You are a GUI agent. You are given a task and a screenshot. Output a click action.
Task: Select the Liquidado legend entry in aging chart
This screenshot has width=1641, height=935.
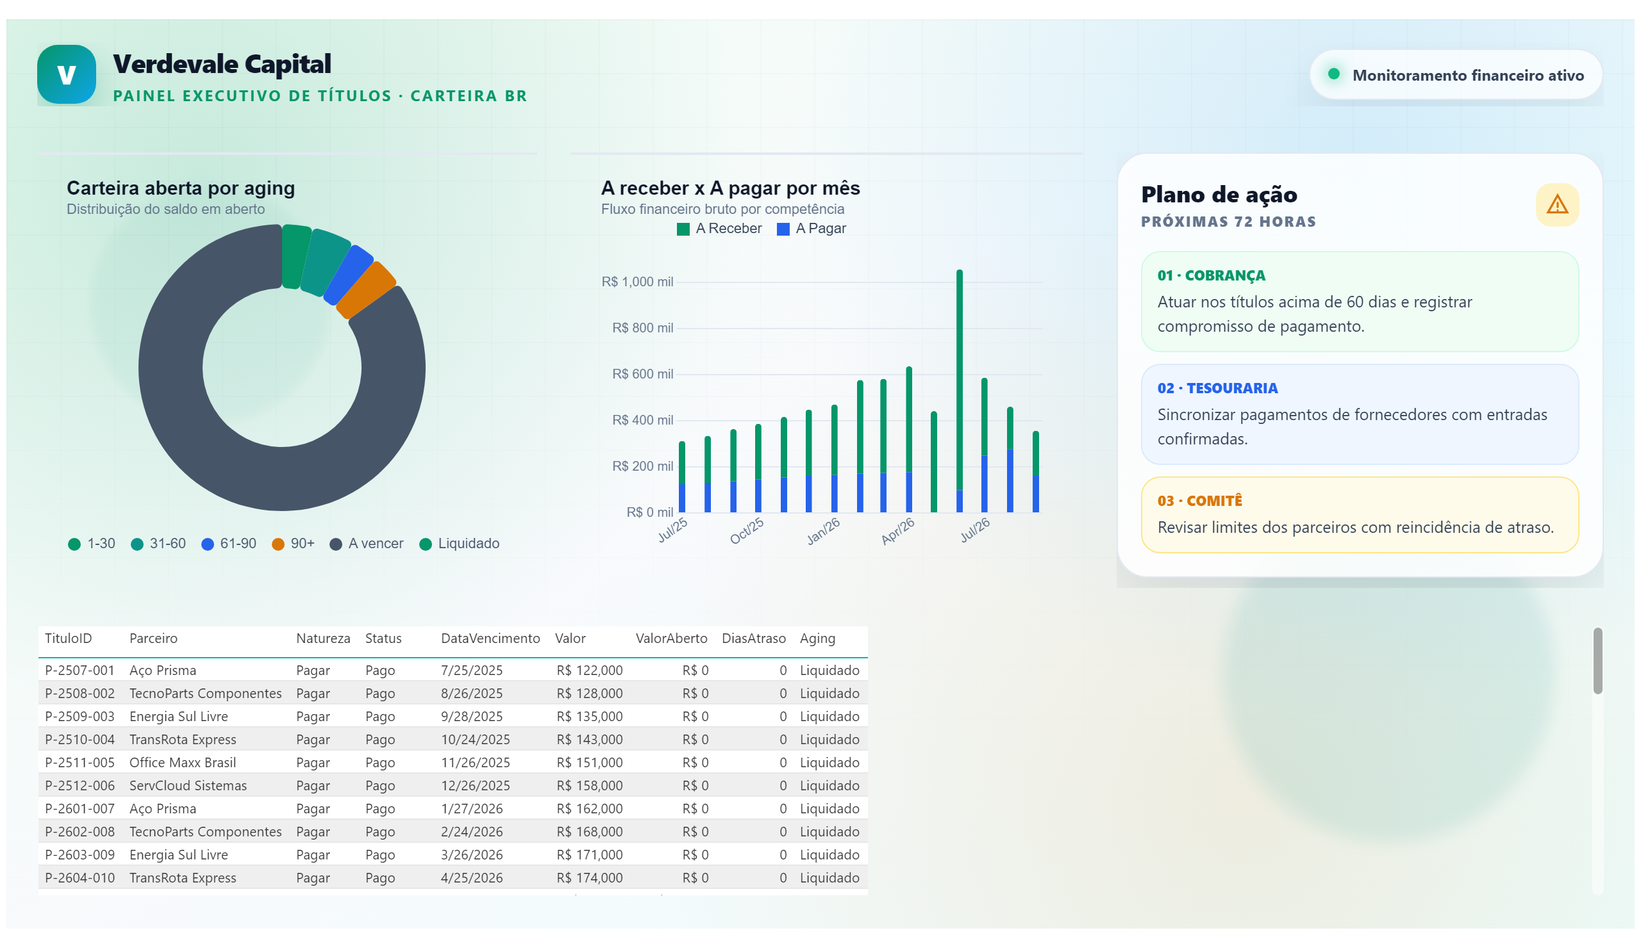pos(459,544)
